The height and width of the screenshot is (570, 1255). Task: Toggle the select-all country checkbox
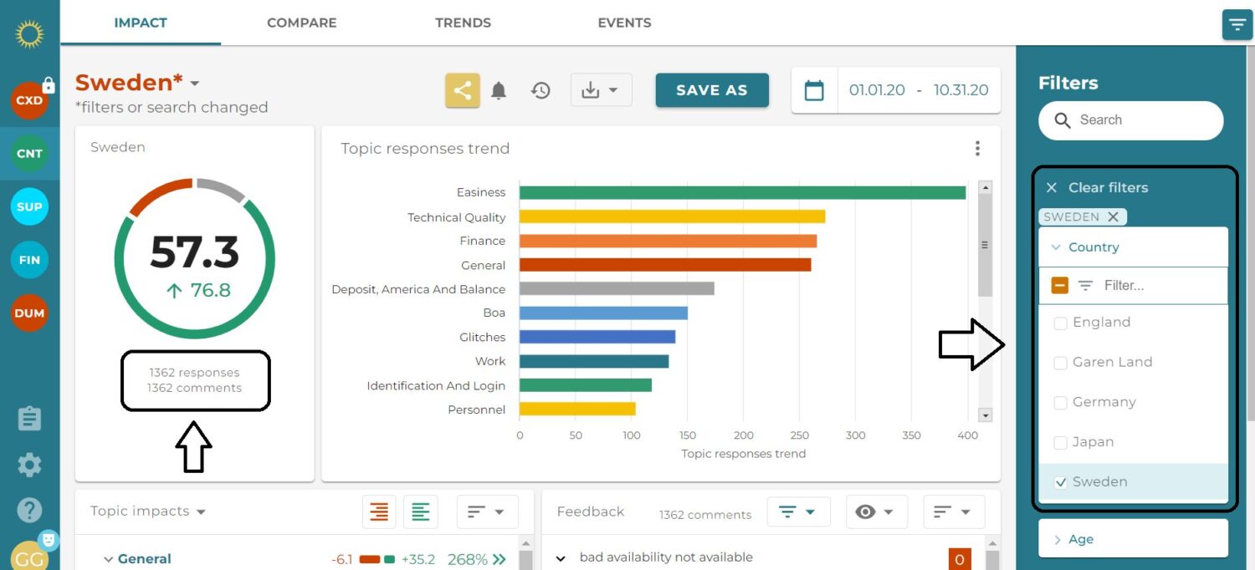click(x=1060, y=286)
